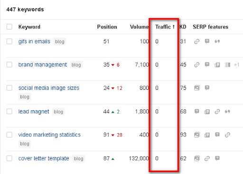Check the box for gifs in emails

tap(9, 41)
